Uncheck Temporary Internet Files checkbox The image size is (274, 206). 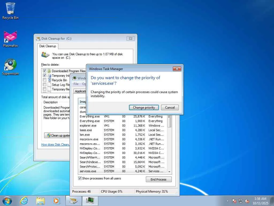pyautogui.click(x=45, y=75)
